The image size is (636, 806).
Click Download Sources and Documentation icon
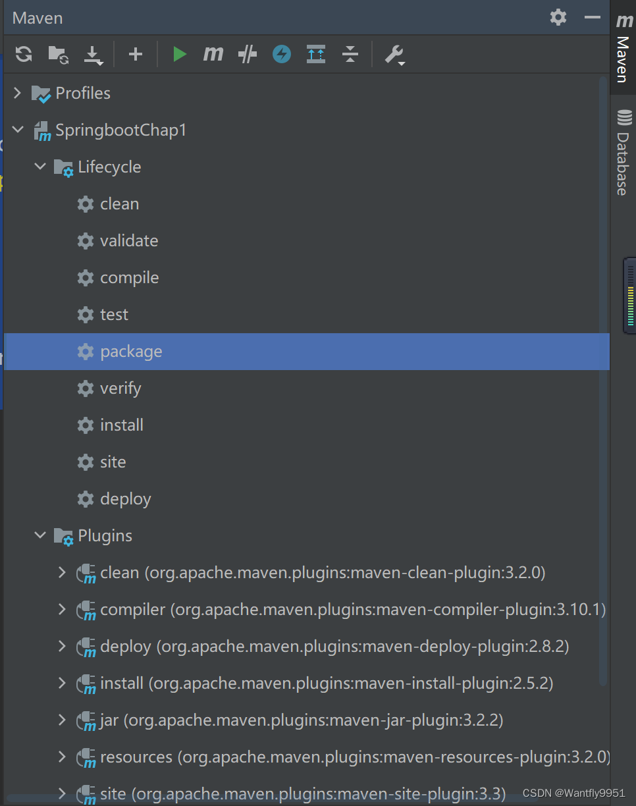pos(93,55)
